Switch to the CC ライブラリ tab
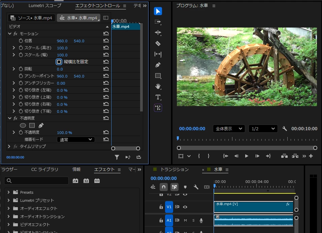The height and width of the screenshot is (233, 322). 44,169
